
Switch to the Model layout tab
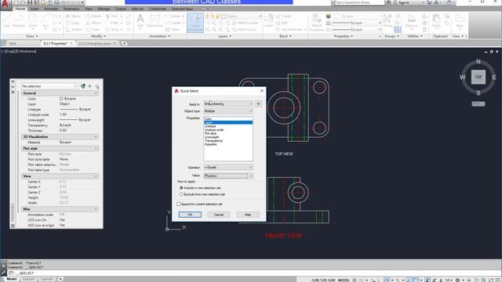click(12, 279)
